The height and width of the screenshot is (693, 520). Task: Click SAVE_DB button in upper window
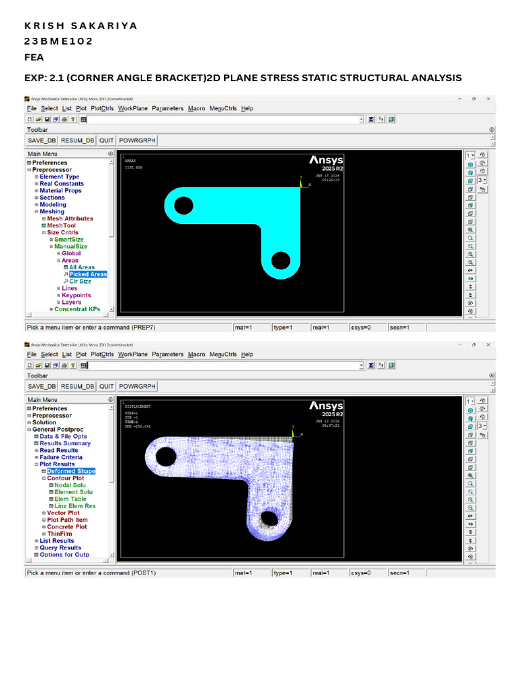coord(42,141)
